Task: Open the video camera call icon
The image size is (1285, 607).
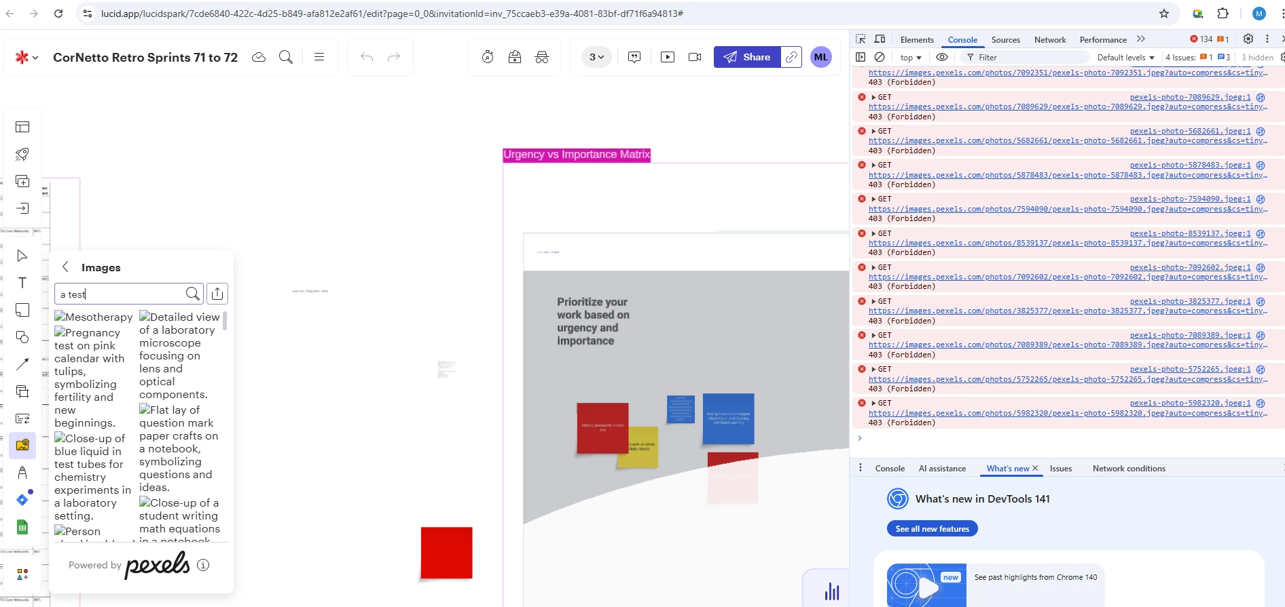Action: (695, 57)
